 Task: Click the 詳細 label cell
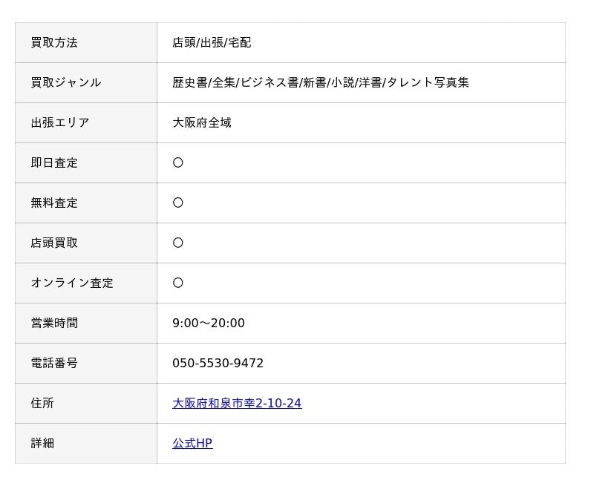pos(86,444)
